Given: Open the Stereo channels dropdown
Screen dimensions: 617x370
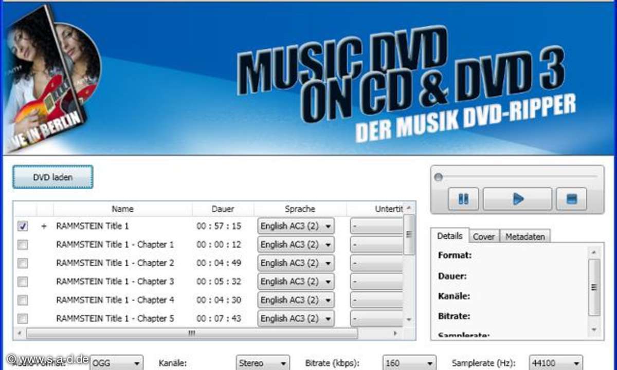Looking at the screenshot, I should [x=263, y=363].
